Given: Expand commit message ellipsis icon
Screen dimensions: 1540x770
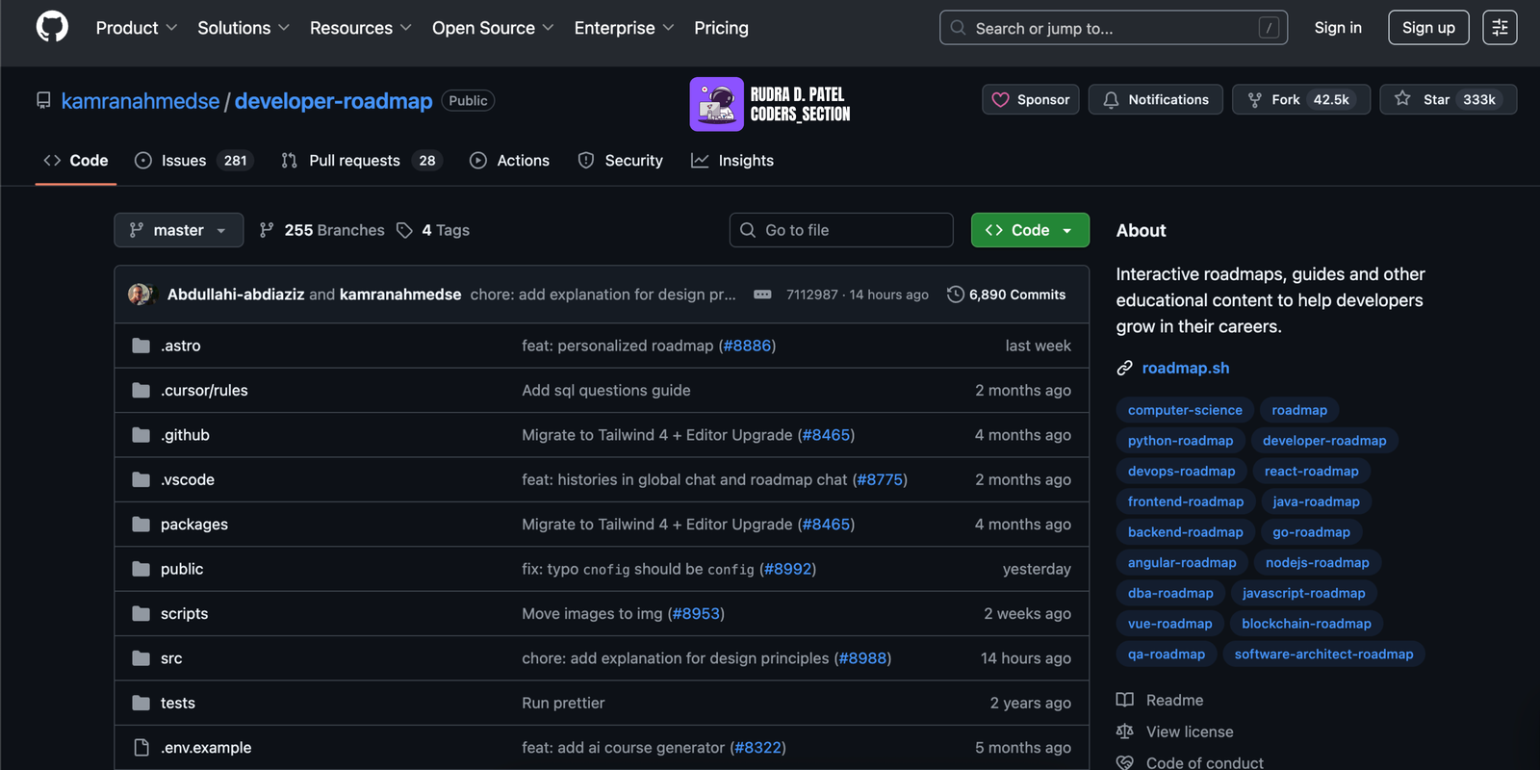Looking at the screenshot, I should coord(762,295).
